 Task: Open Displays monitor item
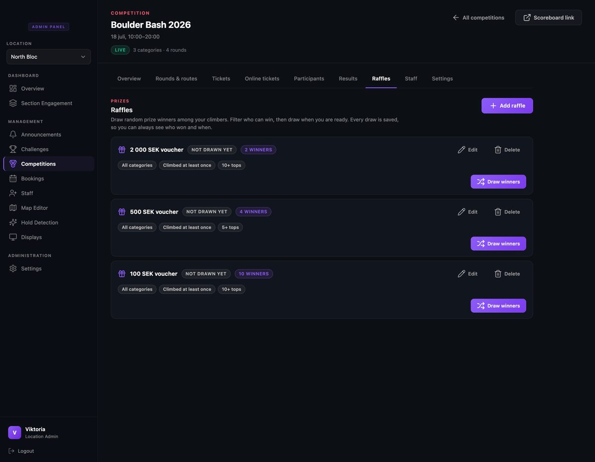[49, 237]
